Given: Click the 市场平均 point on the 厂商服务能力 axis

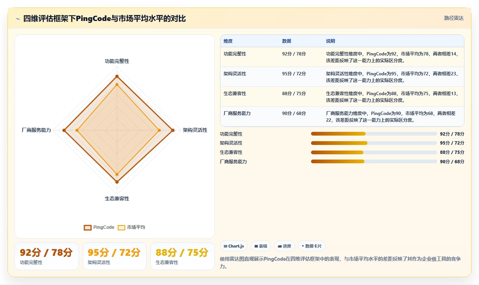Looking at the screenshot, I should pyautogui.click(x=77, y=130).
